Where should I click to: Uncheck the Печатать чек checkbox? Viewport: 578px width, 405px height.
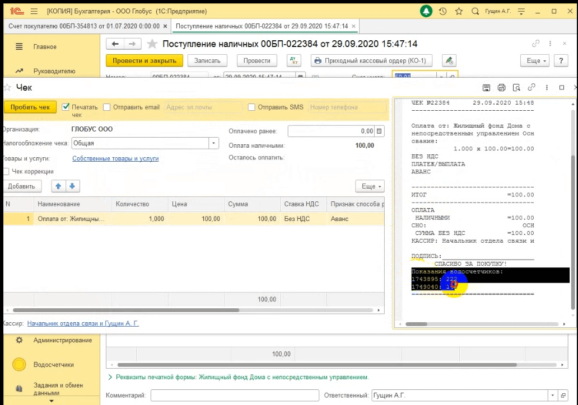(x=66, y=107)
